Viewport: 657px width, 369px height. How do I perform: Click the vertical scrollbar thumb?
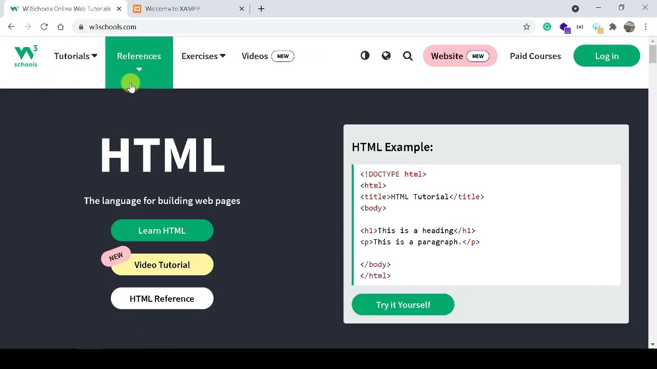(x=652, y=54)
